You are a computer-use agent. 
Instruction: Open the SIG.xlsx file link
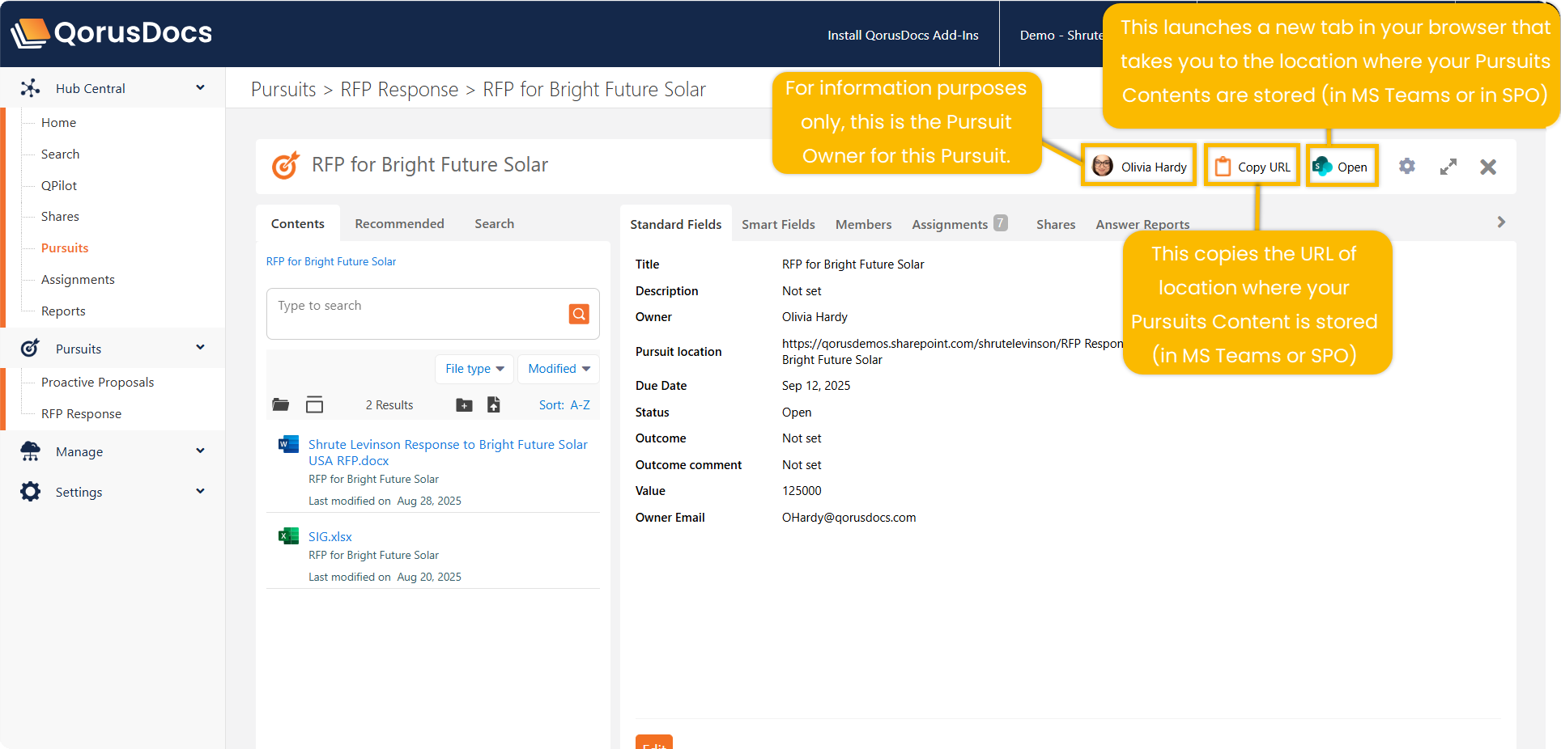click(x=330, y=536)
